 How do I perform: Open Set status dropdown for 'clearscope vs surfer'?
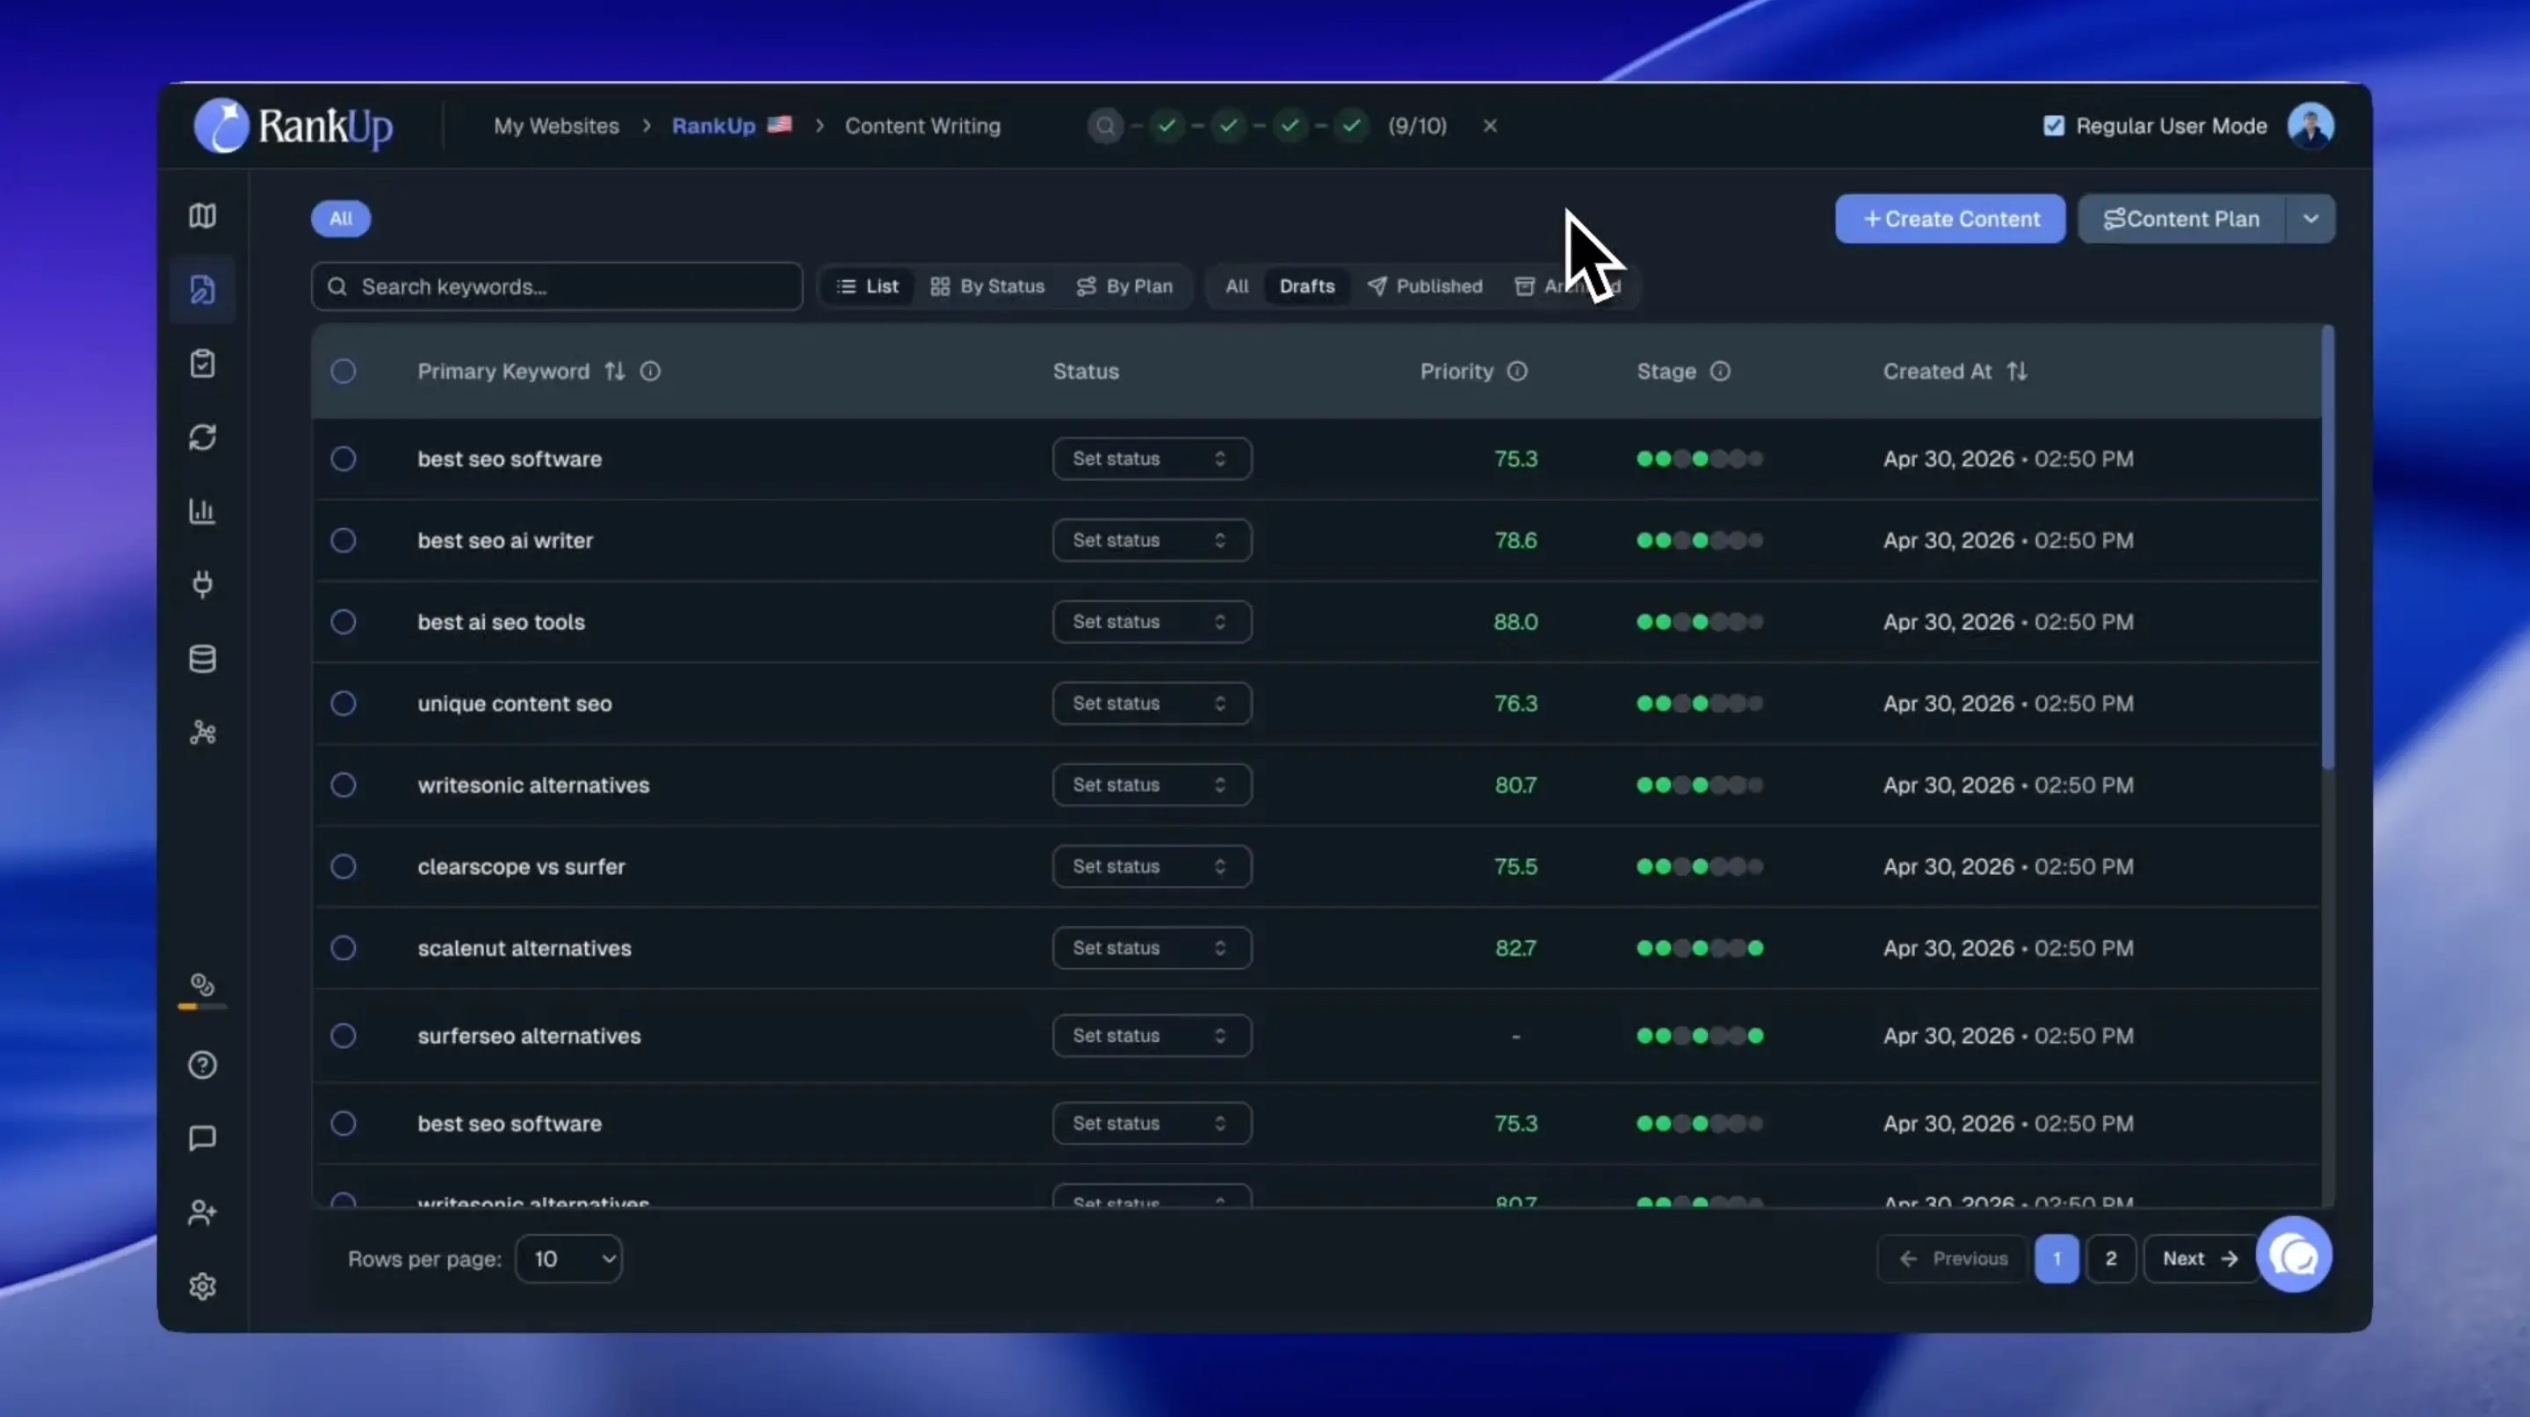coord(1152,866)
